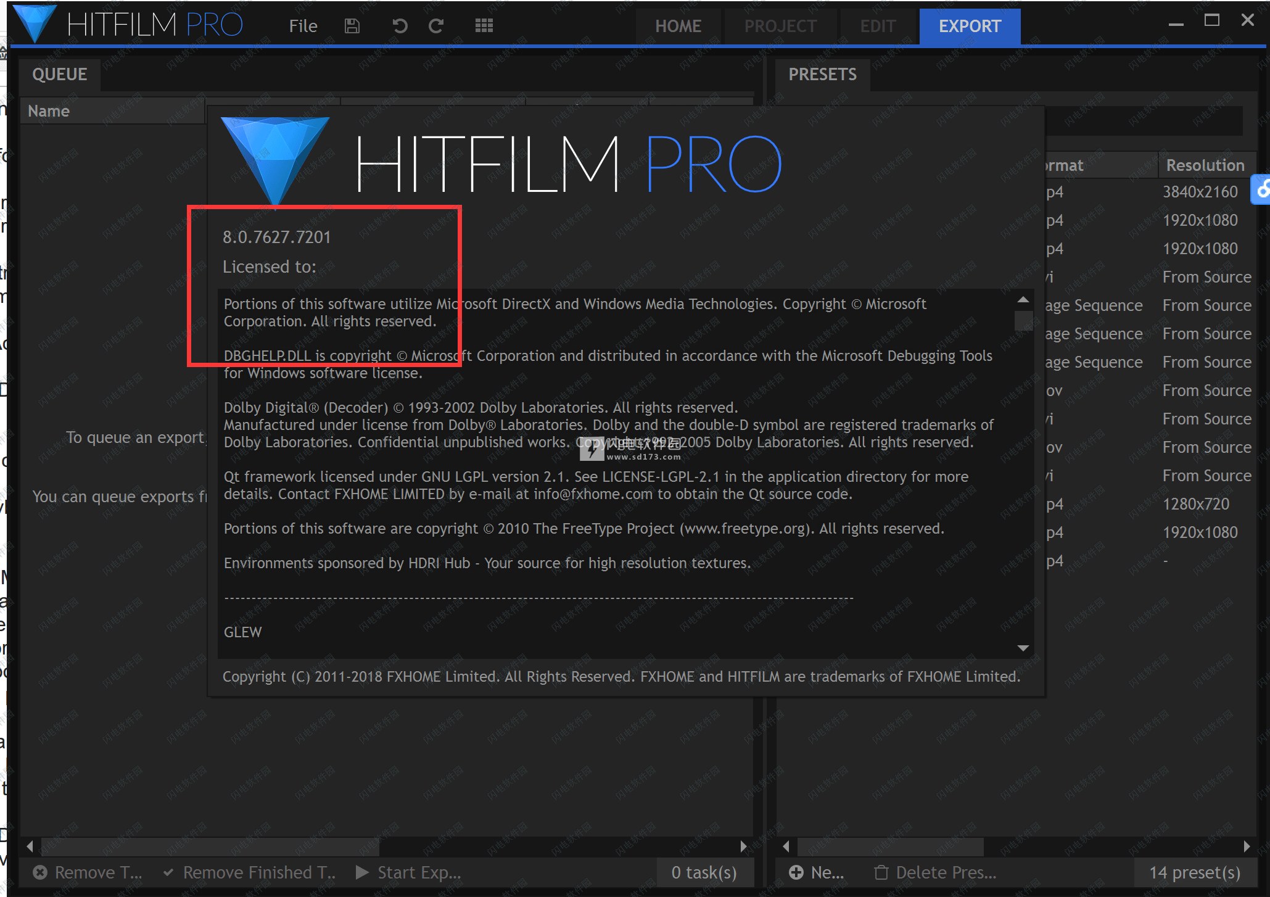Select the EXPORT tab
The height and width of the screenshot is (897, 1270).
coord(970,27)
